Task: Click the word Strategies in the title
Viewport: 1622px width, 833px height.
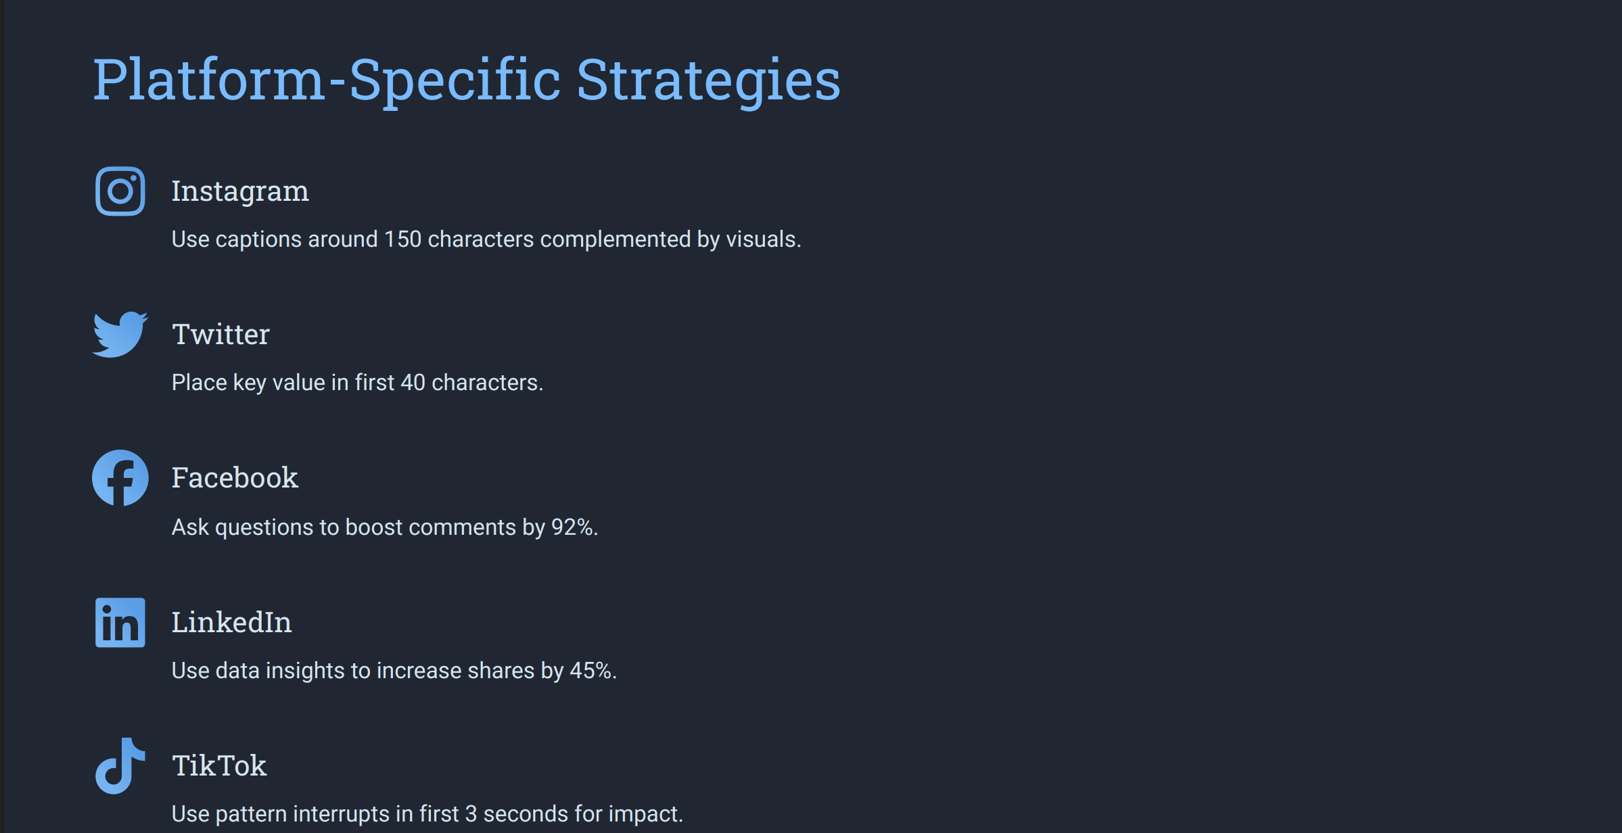Action: pos(708,80)
